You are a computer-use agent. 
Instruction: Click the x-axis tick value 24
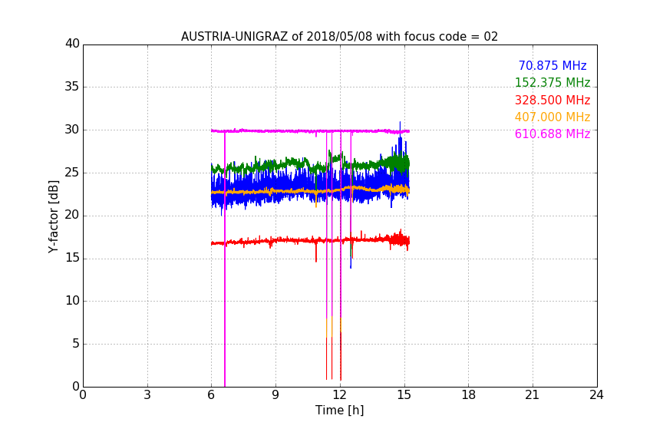click(596, 395)
